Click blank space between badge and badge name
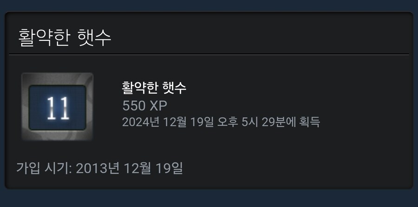Viewport: 418px width, 207px height. coord(107,107)
